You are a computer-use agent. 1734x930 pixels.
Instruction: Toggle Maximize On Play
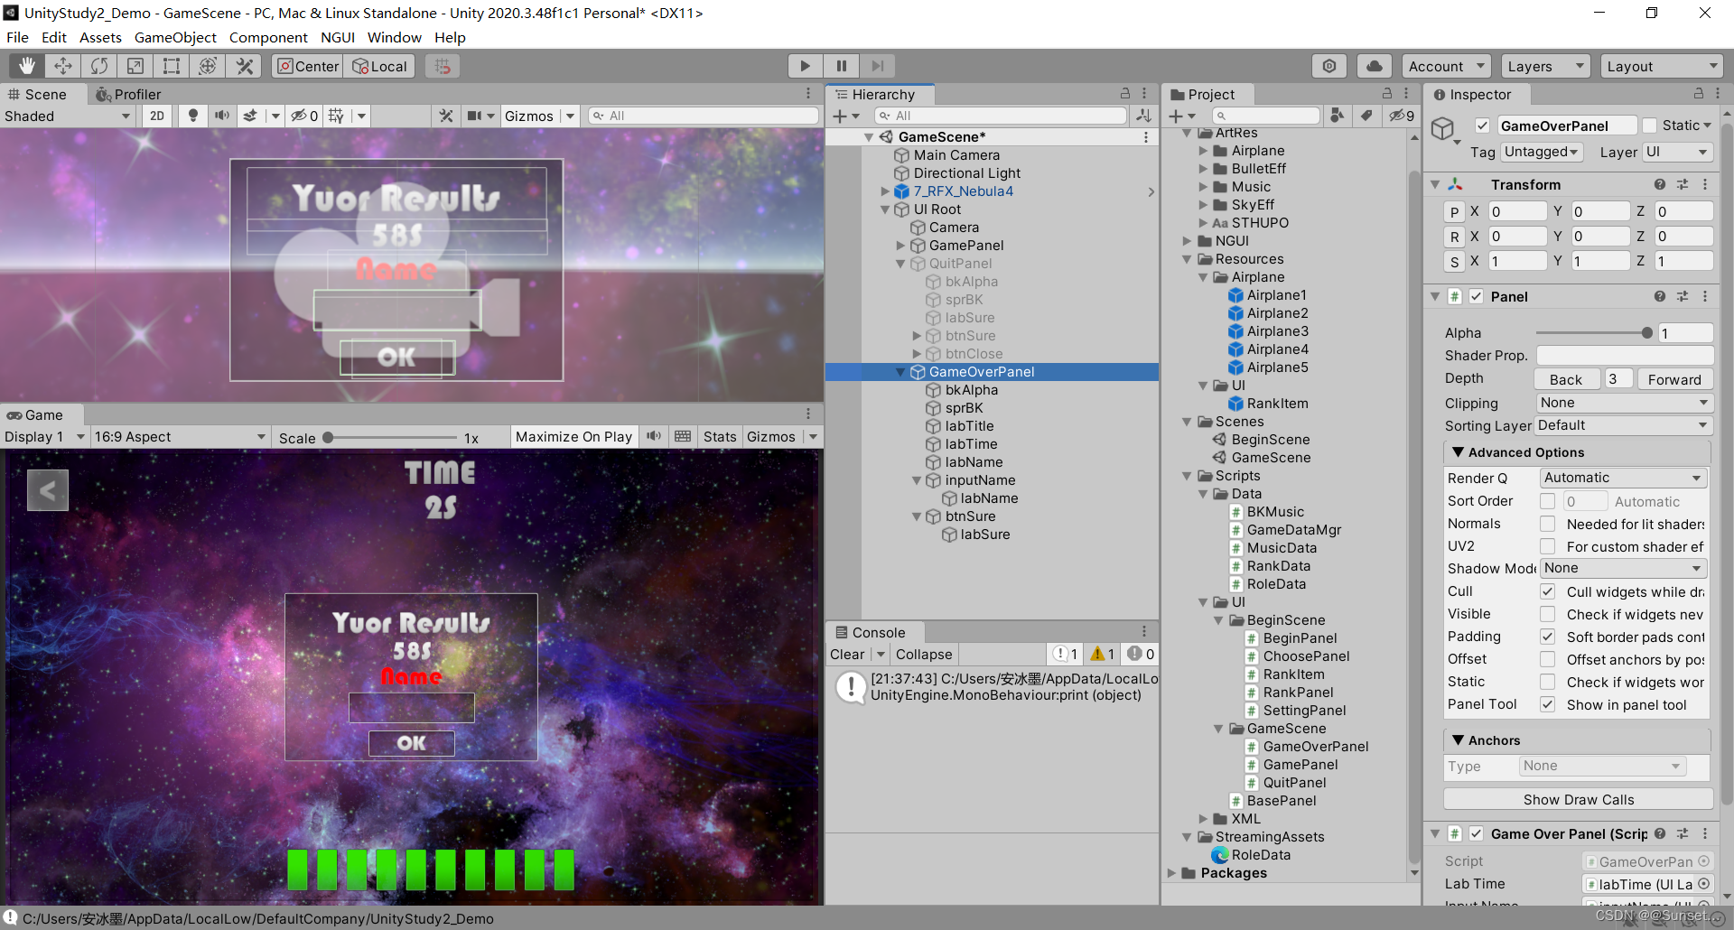click(x=573, y=437)
